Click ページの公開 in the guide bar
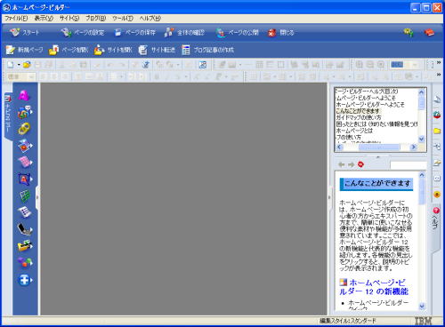The height and width of the screenshot is (327, 445). (x=238, y=32)
